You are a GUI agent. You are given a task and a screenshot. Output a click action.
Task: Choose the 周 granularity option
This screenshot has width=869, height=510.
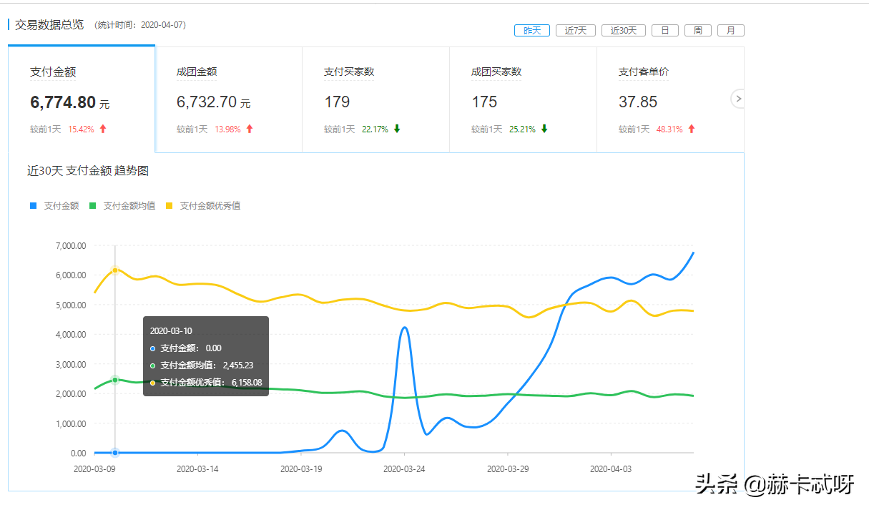coord(698,31)
